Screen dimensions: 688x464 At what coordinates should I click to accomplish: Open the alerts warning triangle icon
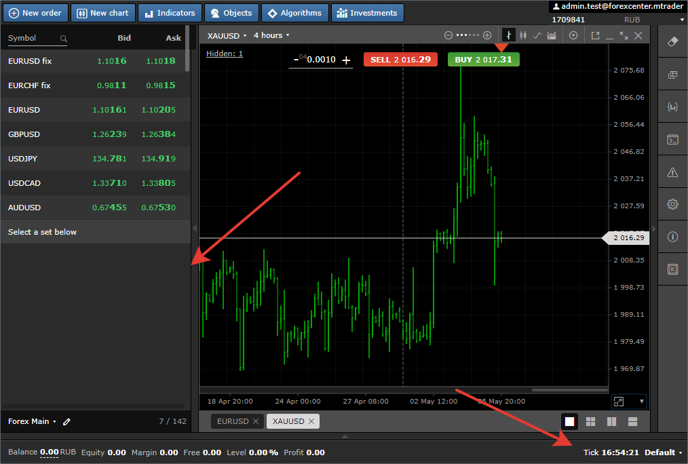pyautogui.click(x=672, y=172)
